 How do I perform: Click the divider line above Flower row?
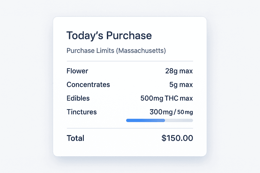(130, 61)
